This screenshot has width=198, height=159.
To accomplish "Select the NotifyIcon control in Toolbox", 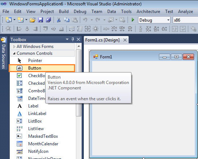I will (x=43, y=151).
